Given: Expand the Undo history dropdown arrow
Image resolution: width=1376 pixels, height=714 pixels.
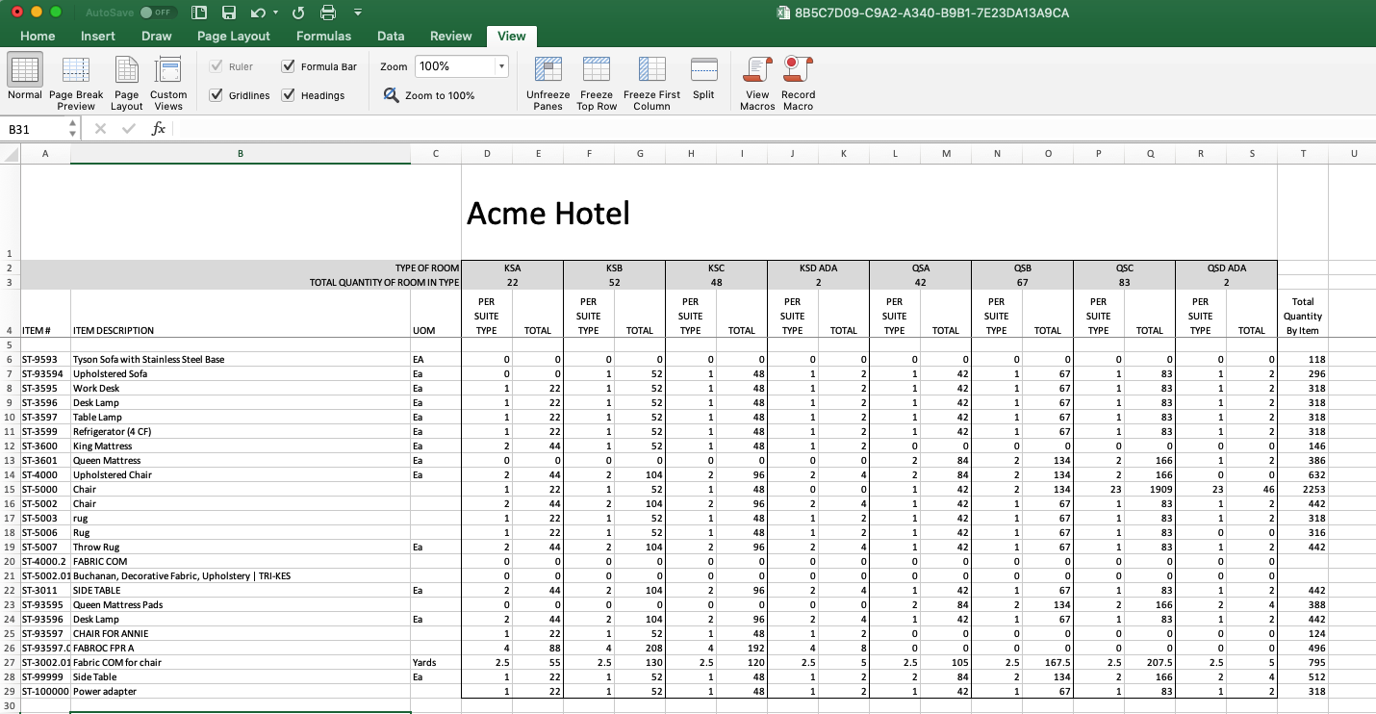Looking at the screenshot, I should 275,13.
